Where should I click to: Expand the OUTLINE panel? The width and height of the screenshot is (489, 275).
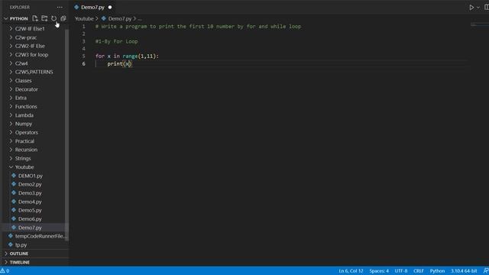click(18, 254)
